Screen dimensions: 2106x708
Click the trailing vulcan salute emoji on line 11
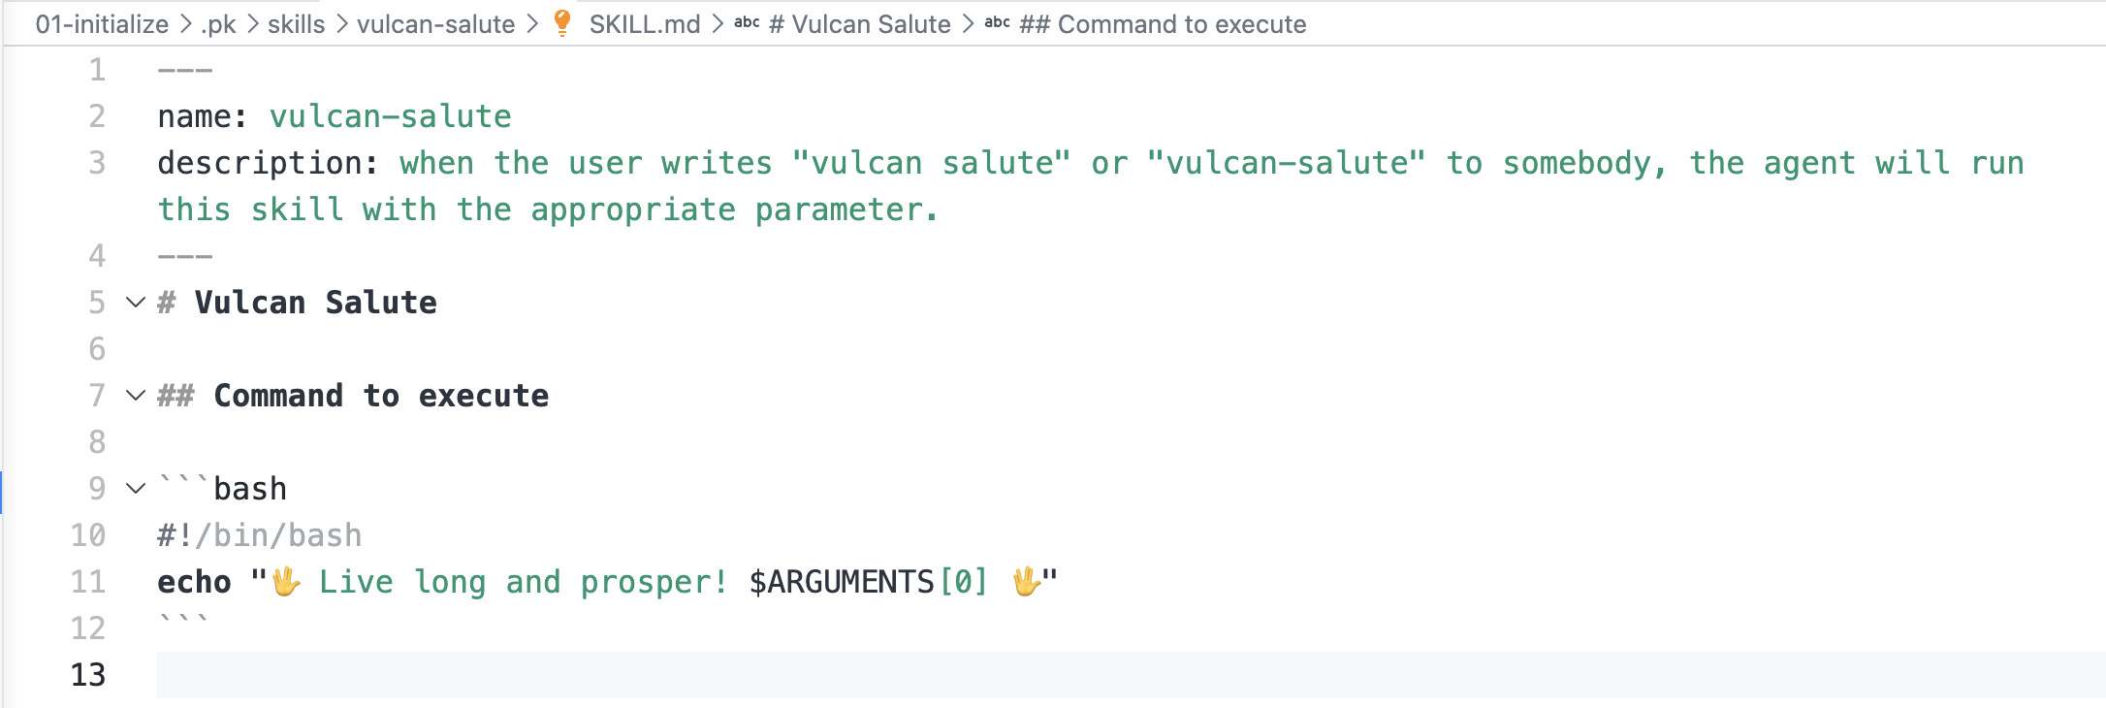pos(1026,582)
